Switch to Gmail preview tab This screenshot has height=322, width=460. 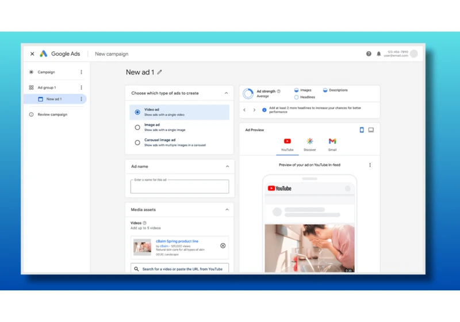[x=332, y=144]
